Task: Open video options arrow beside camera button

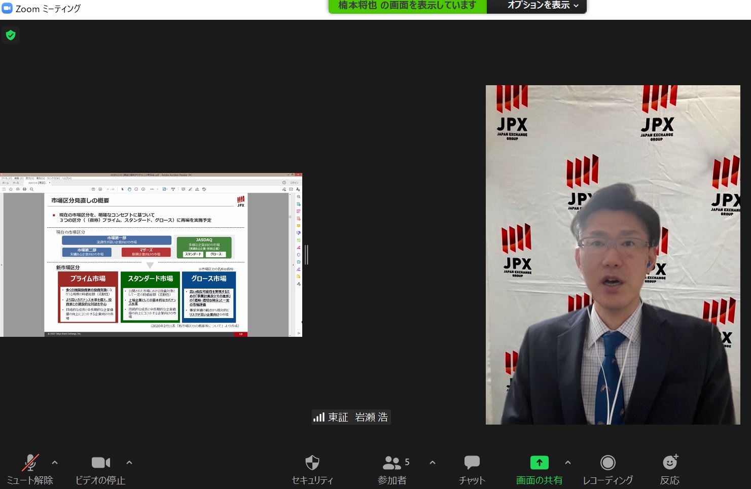Action: pos(129,463)
